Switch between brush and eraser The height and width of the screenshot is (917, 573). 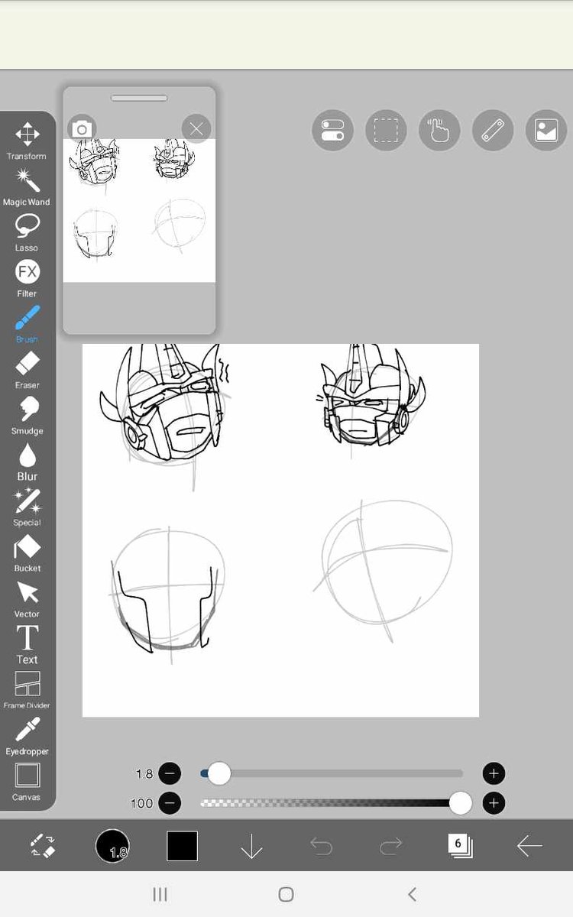point(43,846)
